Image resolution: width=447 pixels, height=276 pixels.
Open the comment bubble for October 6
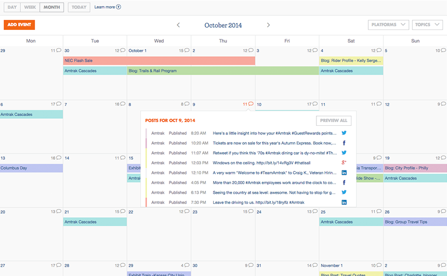pos(59,104)
